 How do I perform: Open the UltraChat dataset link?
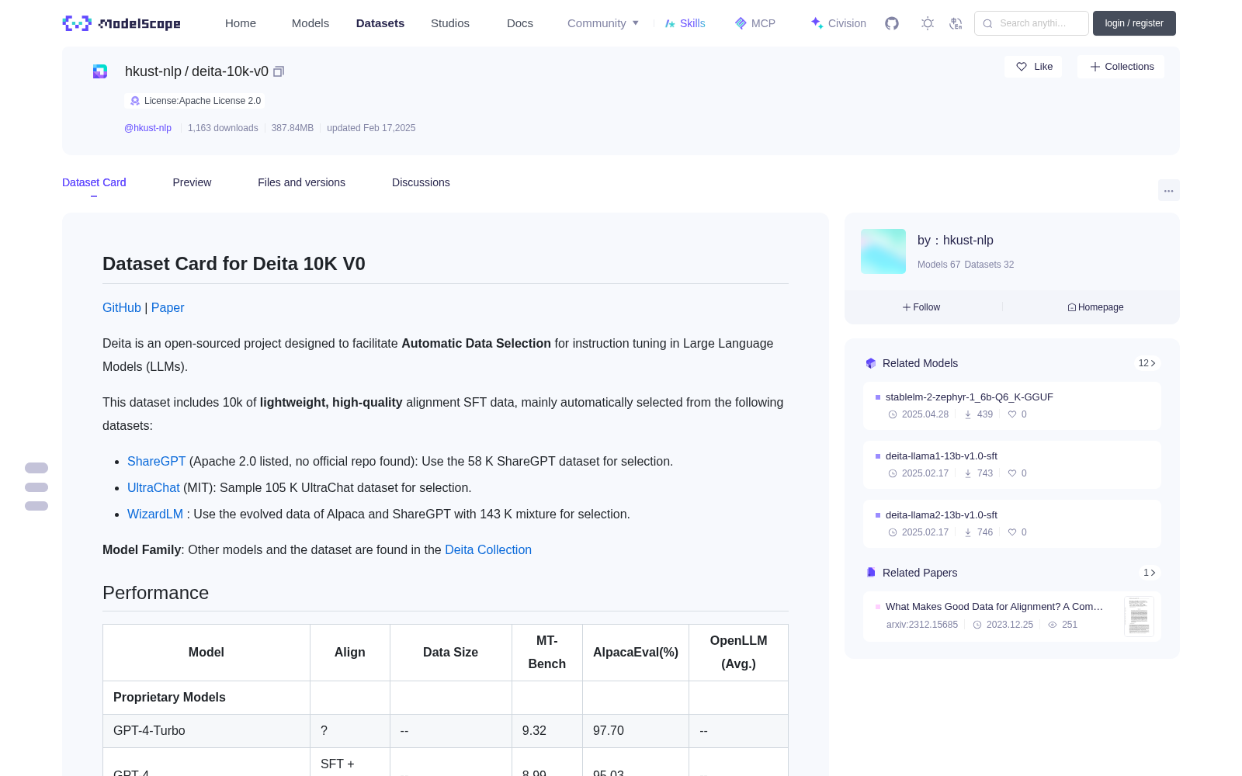click(x=154, y=487)
